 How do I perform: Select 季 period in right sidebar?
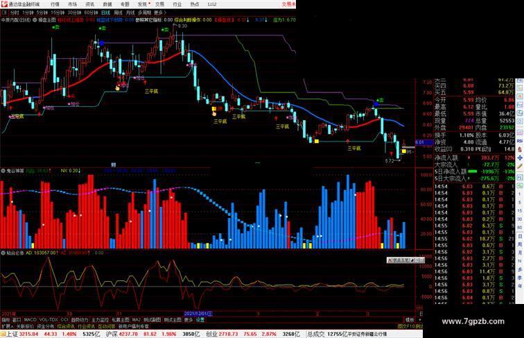520,278
